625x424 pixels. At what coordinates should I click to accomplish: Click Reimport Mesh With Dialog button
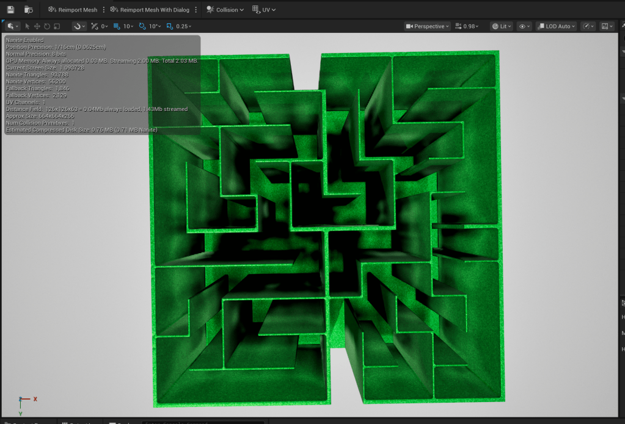[150, 10]
